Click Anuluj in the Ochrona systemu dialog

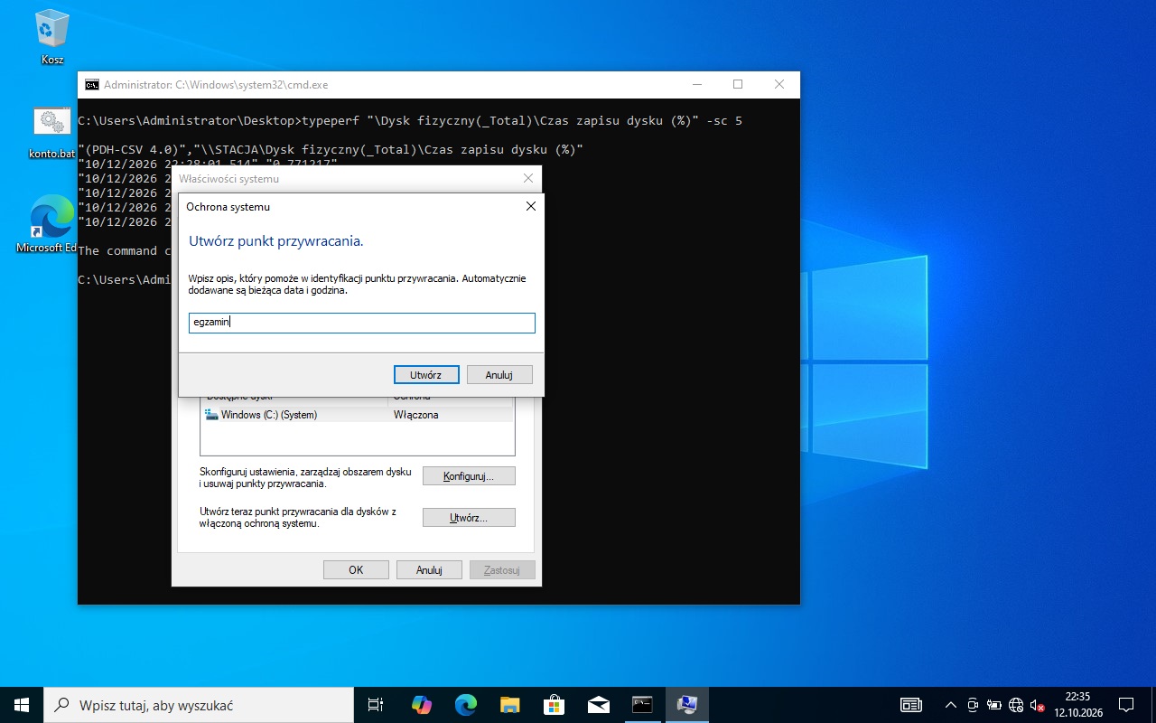[x=499, y=374]
